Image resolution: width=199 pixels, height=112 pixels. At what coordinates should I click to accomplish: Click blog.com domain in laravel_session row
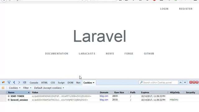coord(104,100)
